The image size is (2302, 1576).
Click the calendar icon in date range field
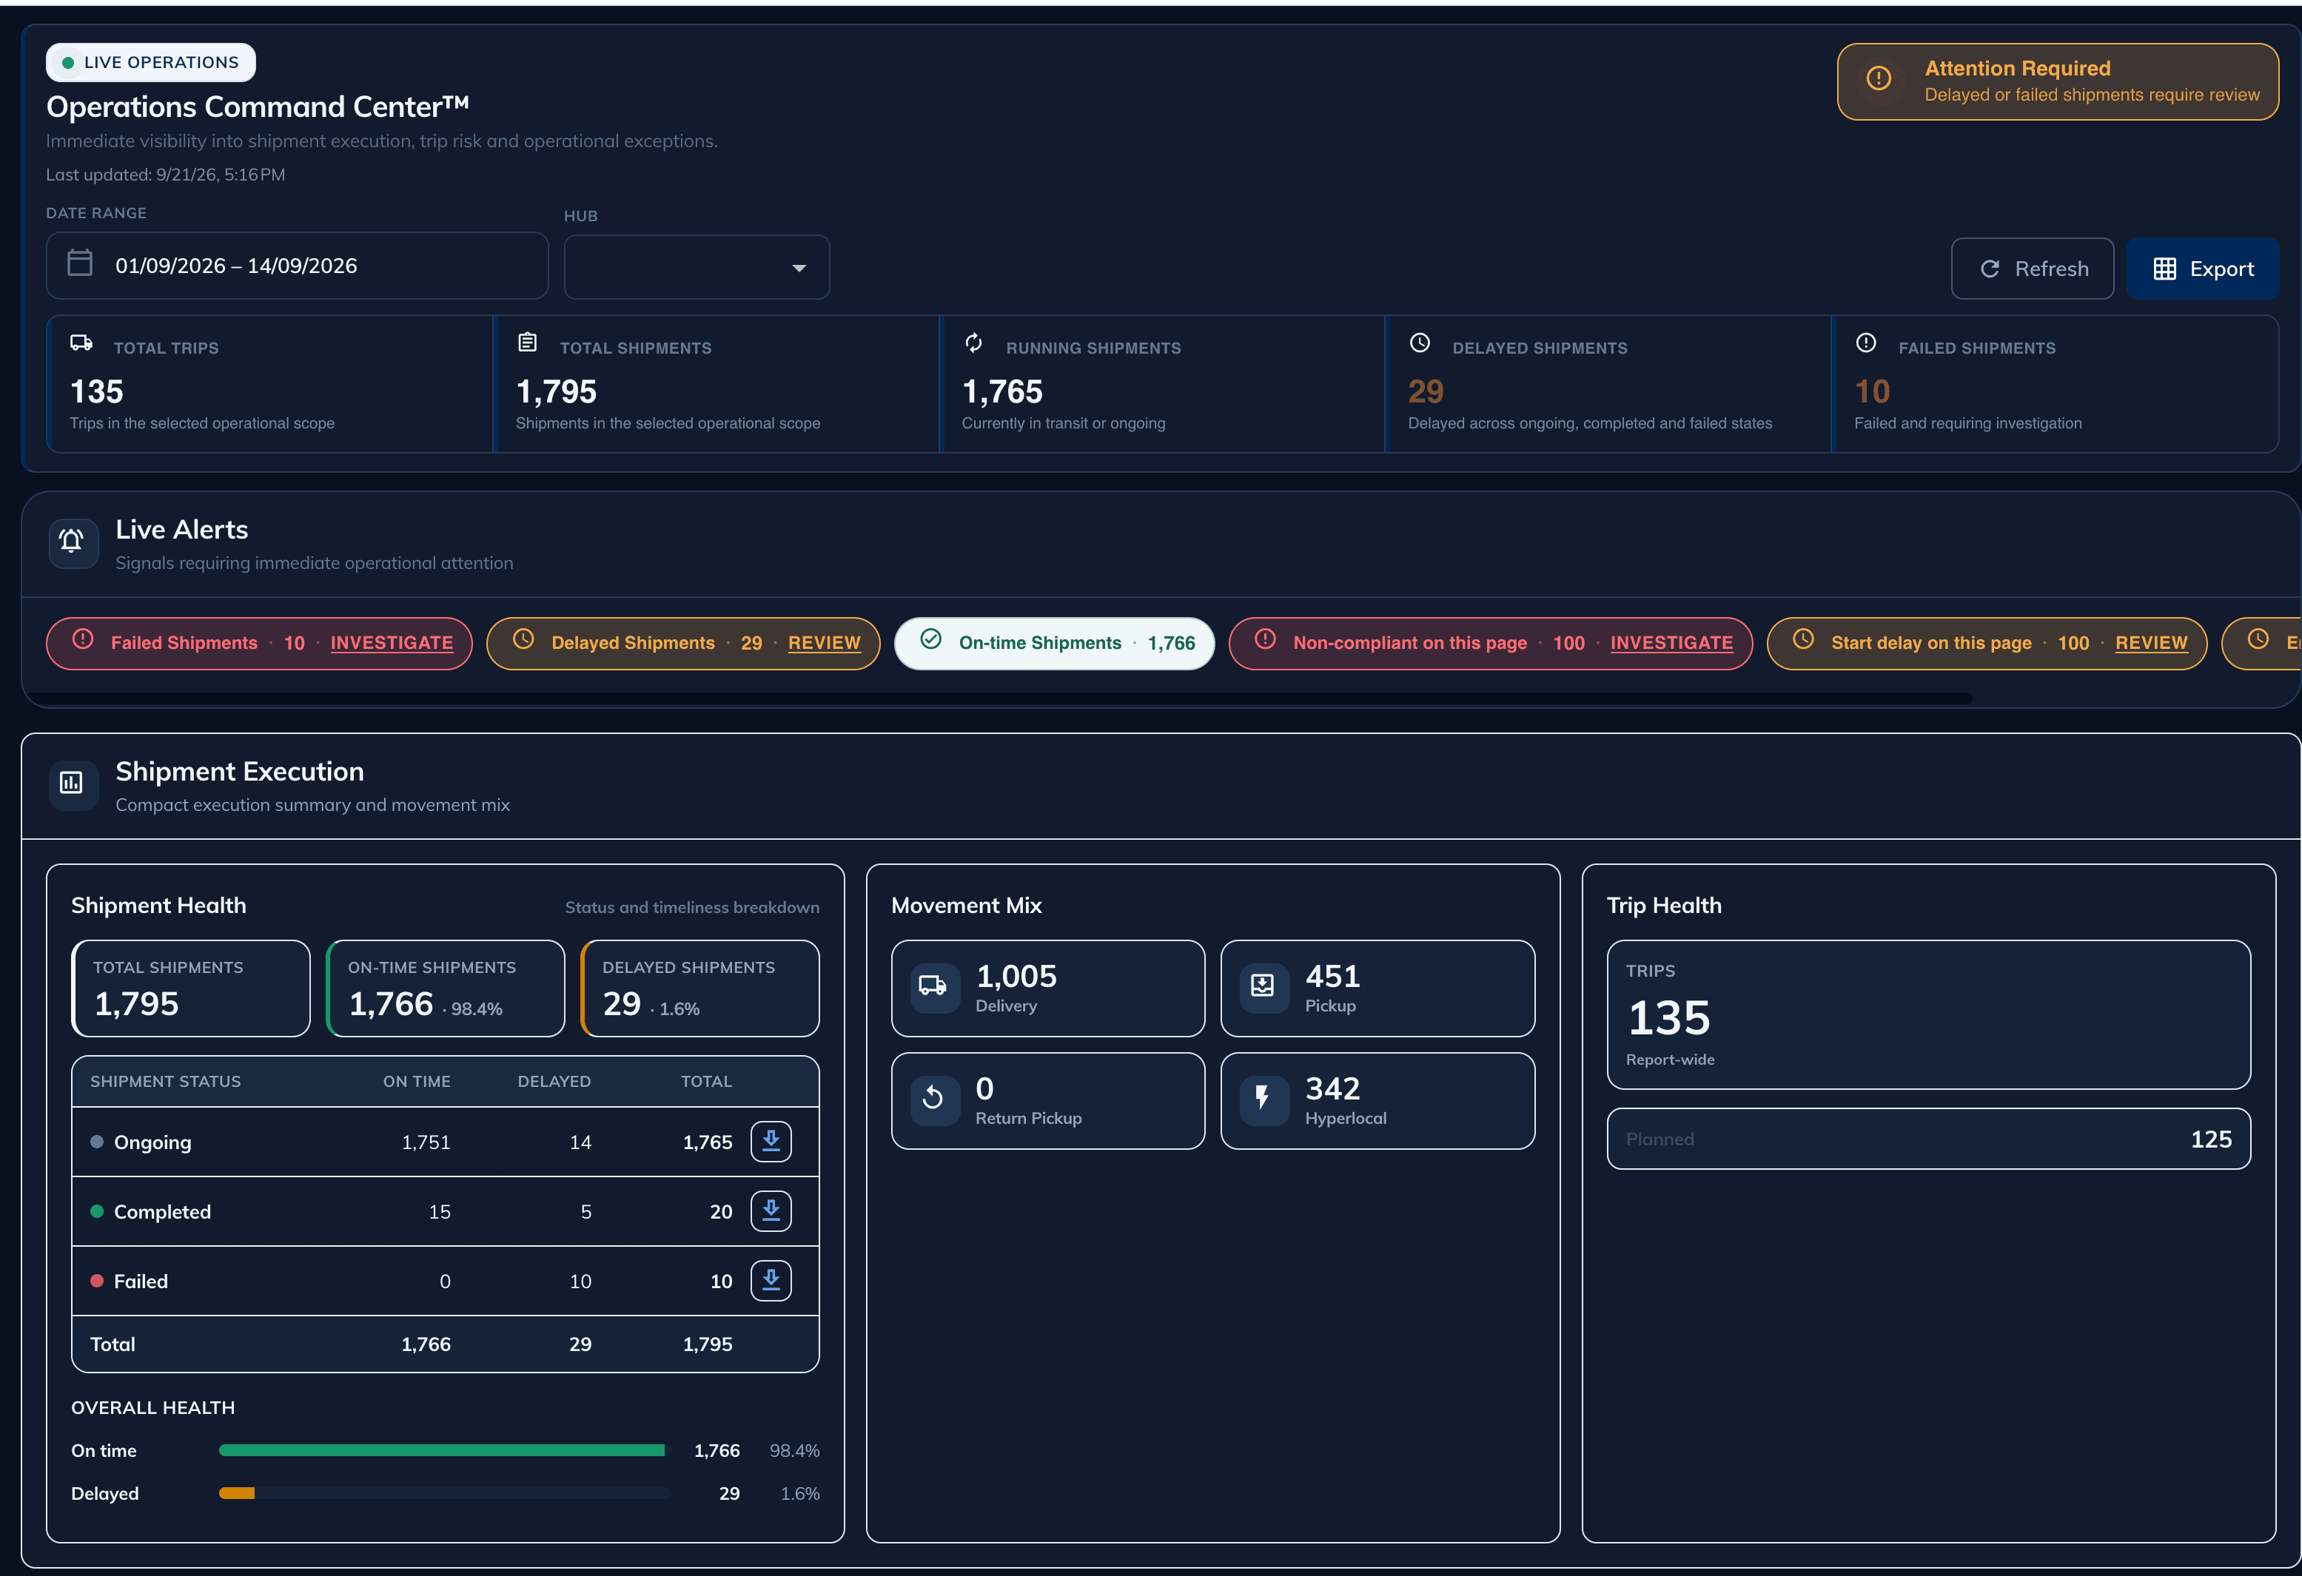pos(79,263)
